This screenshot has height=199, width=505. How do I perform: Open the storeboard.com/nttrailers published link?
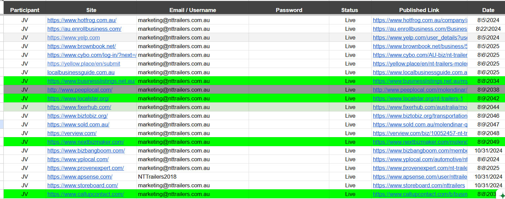(419, 185)
